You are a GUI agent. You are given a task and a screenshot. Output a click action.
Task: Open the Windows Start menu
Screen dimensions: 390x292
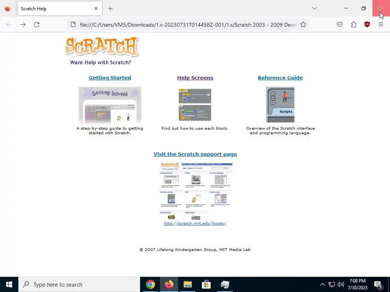pos(9,284)
